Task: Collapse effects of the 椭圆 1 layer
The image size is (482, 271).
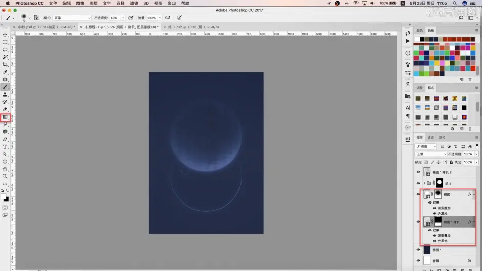Action: tap(474, 194)
